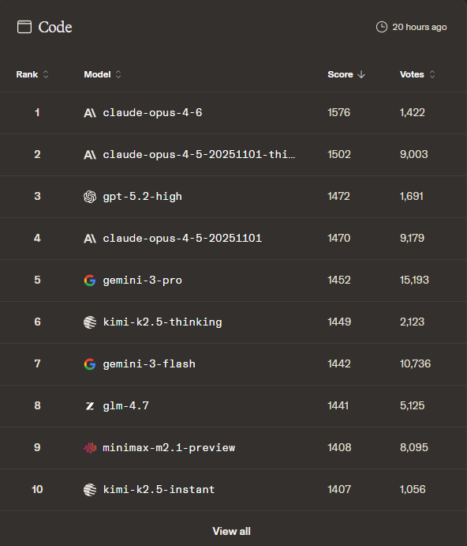Open the gemini-3-pro model entry
Screen dimensions: 467x546
point(142,281)
